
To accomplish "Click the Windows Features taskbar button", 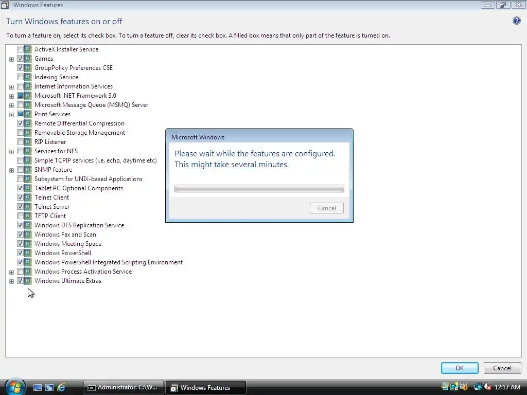I will pyautogui.click(x=206, y=387).
